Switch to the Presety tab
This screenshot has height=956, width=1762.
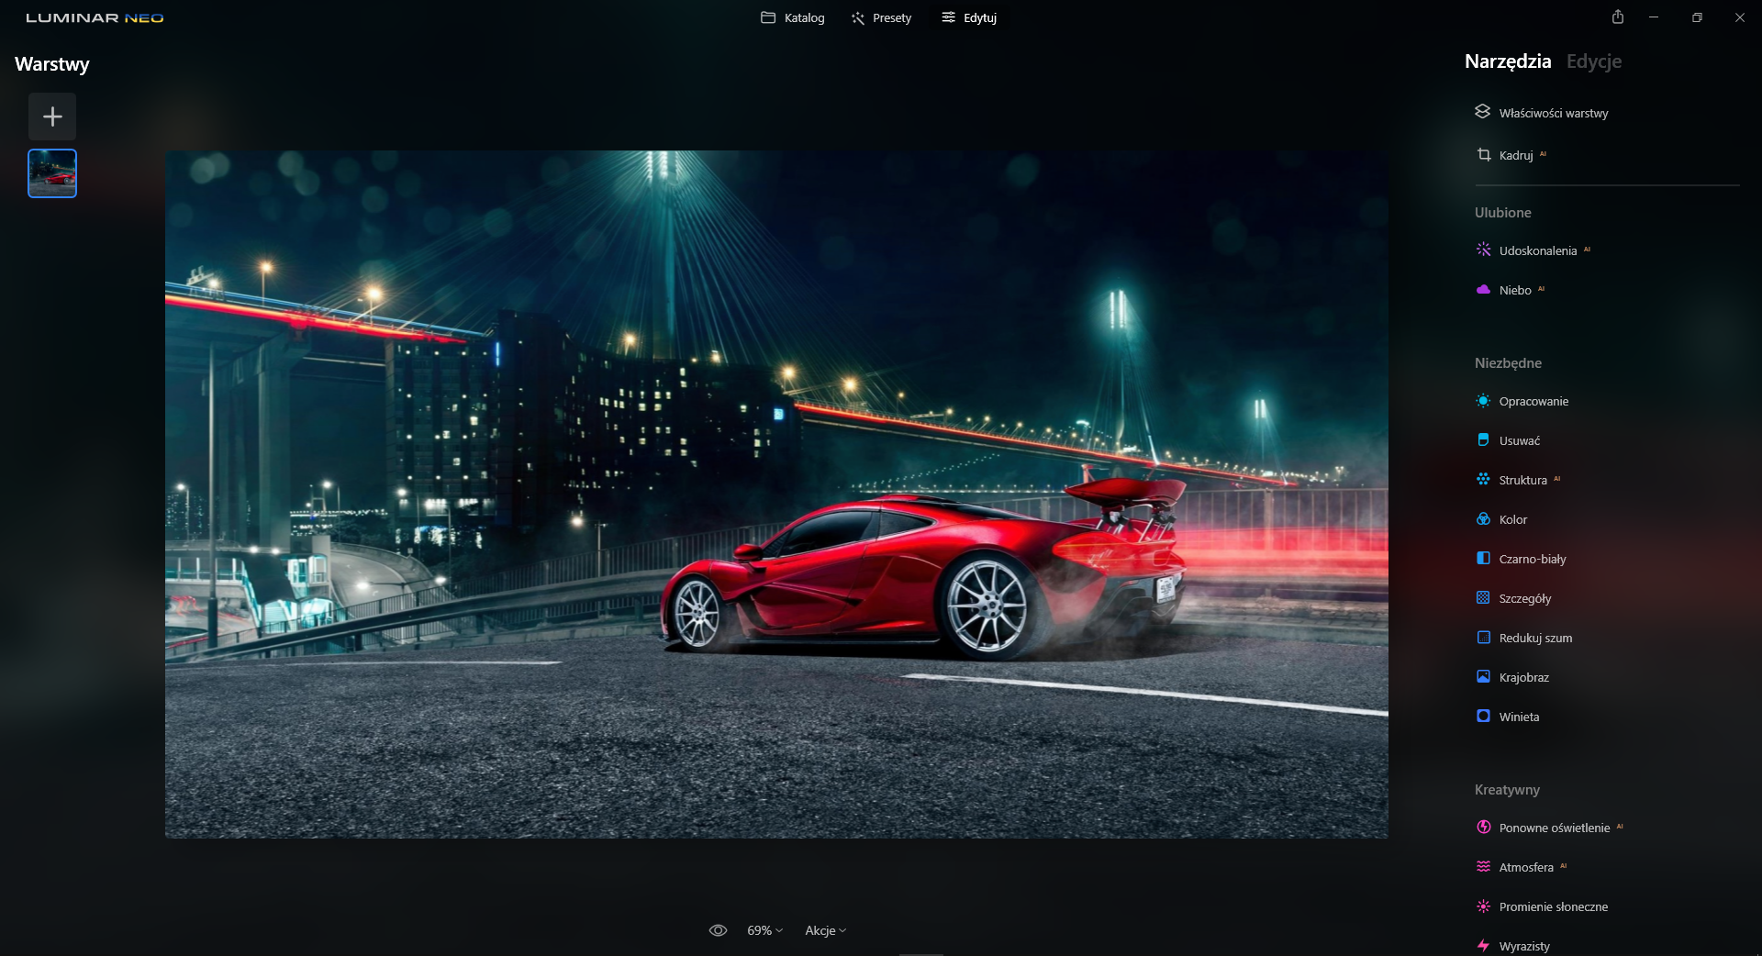(881, 17)
